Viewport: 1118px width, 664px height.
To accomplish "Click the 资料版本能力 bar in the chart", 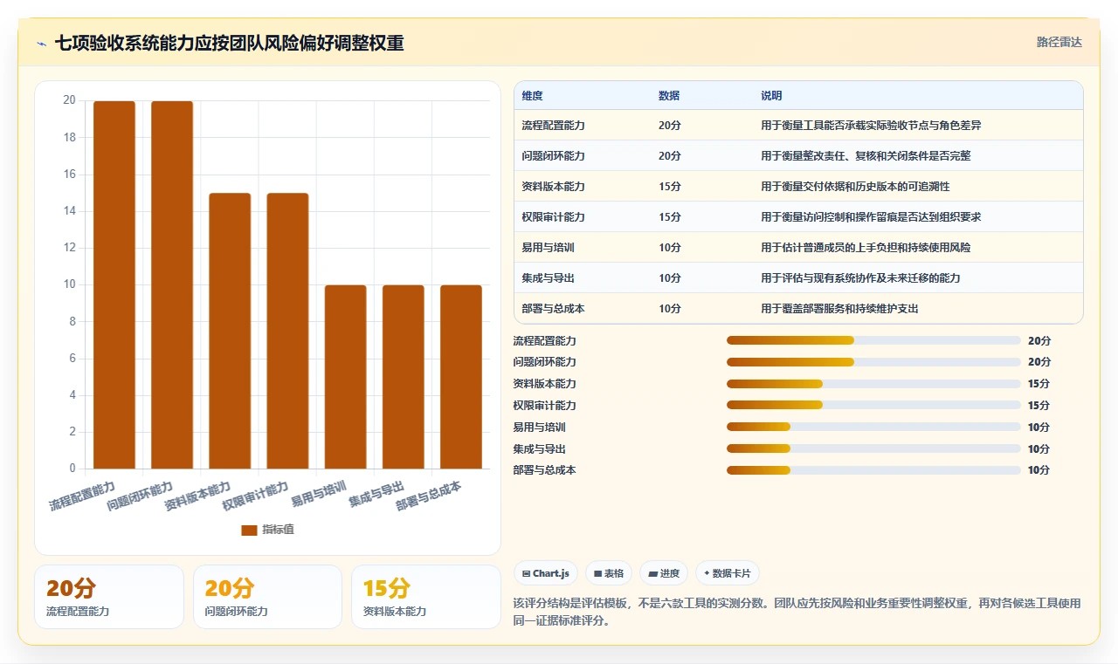I will tap(230, 331).
